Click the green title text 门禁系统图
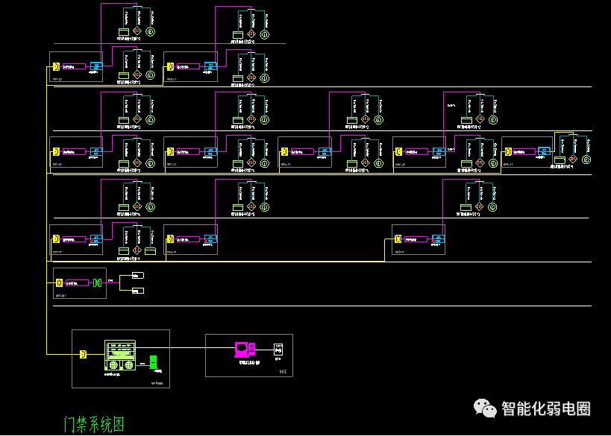The height and width of the screenshot is (436, 611). [94, 424]
